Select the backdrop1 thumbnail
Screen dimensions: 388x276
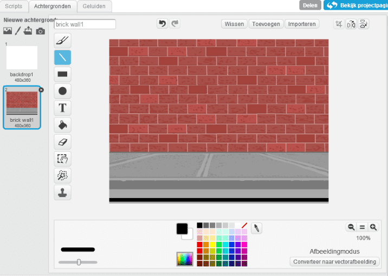point(22,58)
